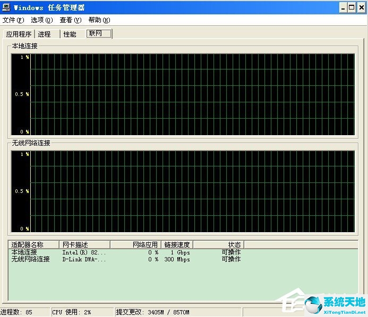Select the 本地连接 adapter row
This screenshot has height=317, width=368.
(183, 252)
